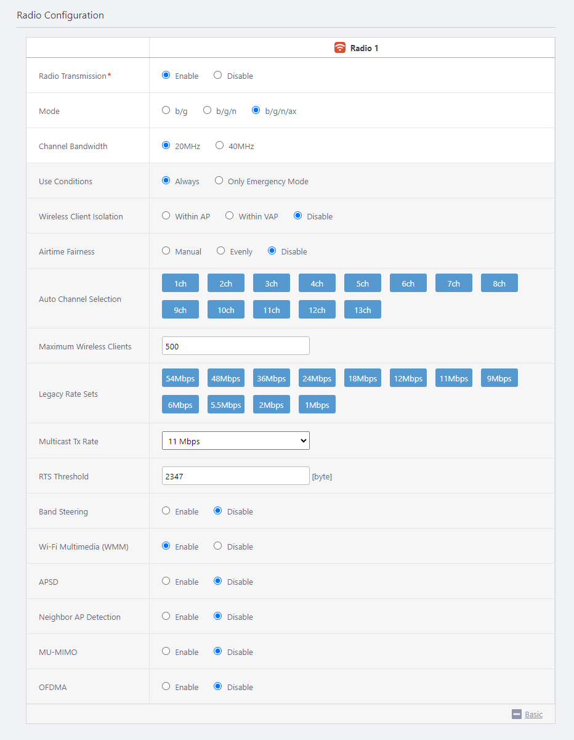Select Only Emergency Mode use condition

coord(219,181)
